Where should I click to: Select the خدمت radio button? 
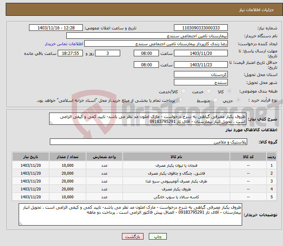pyautogui.click(x=209, y=91)
